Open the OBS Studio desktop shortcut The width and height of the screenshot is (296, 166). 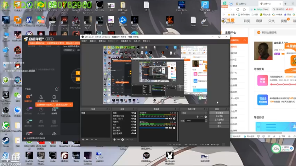point(6,112)
